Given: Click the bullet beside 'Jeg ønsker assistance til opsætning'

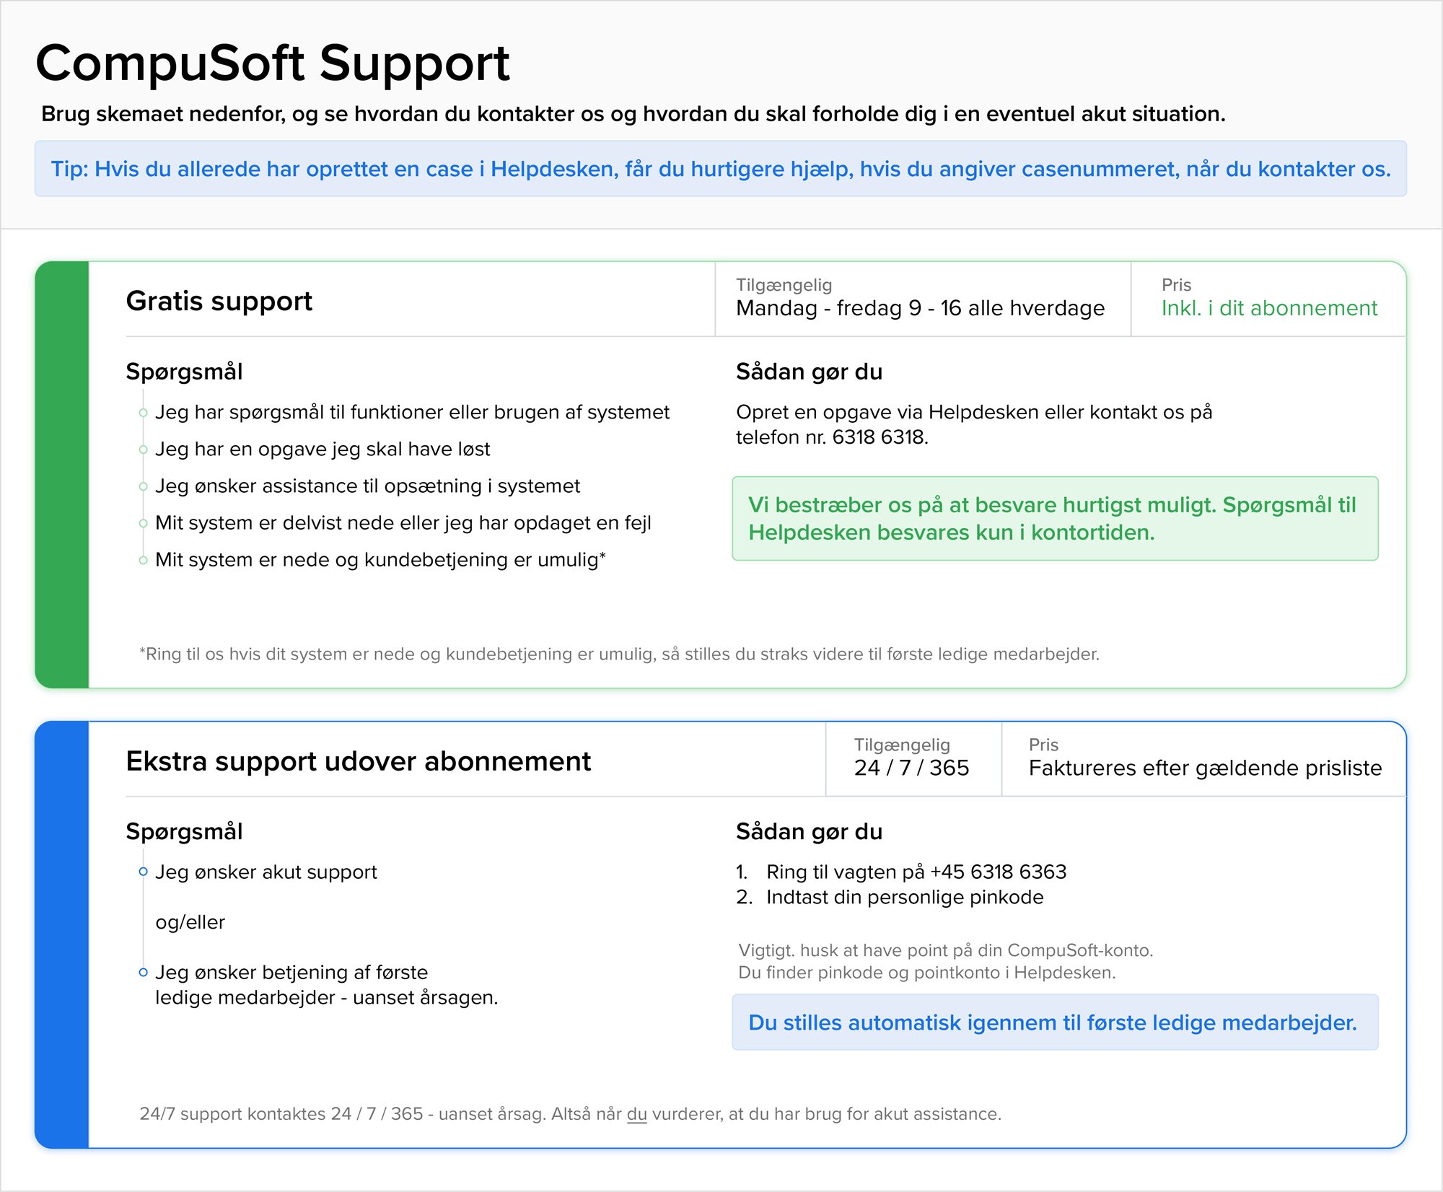Looking at the screenshot, I should coord(143,486).
